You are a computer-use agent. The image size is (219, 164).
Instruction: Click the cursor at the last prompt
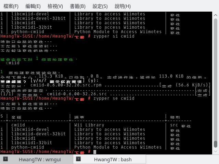click(95, 152)
